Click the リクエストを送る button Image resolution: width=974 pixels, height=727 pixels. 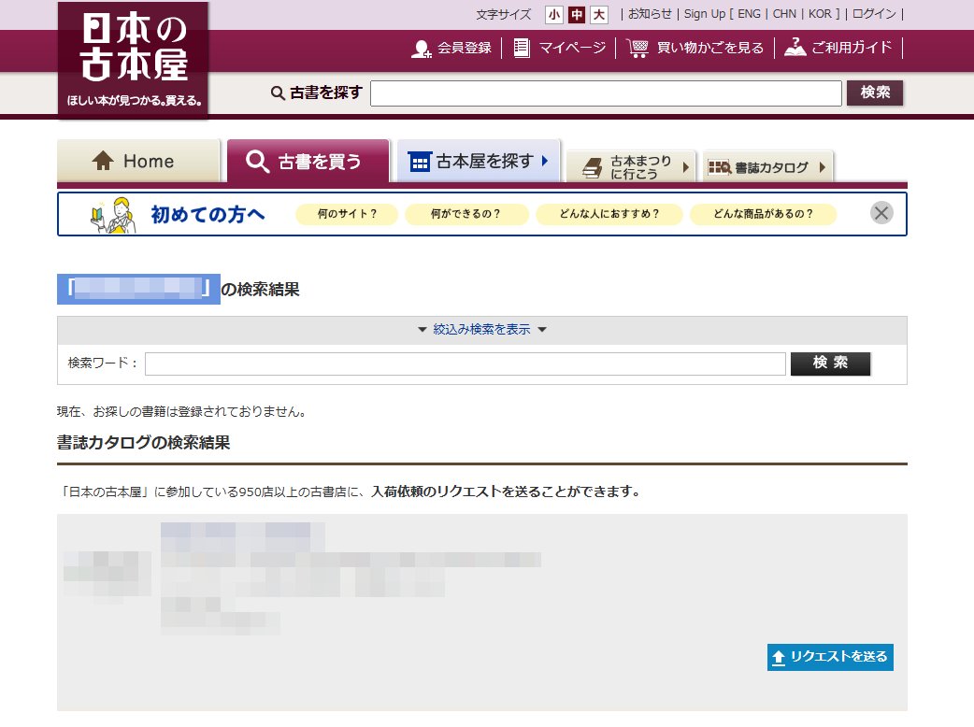(x=830, y=657)
